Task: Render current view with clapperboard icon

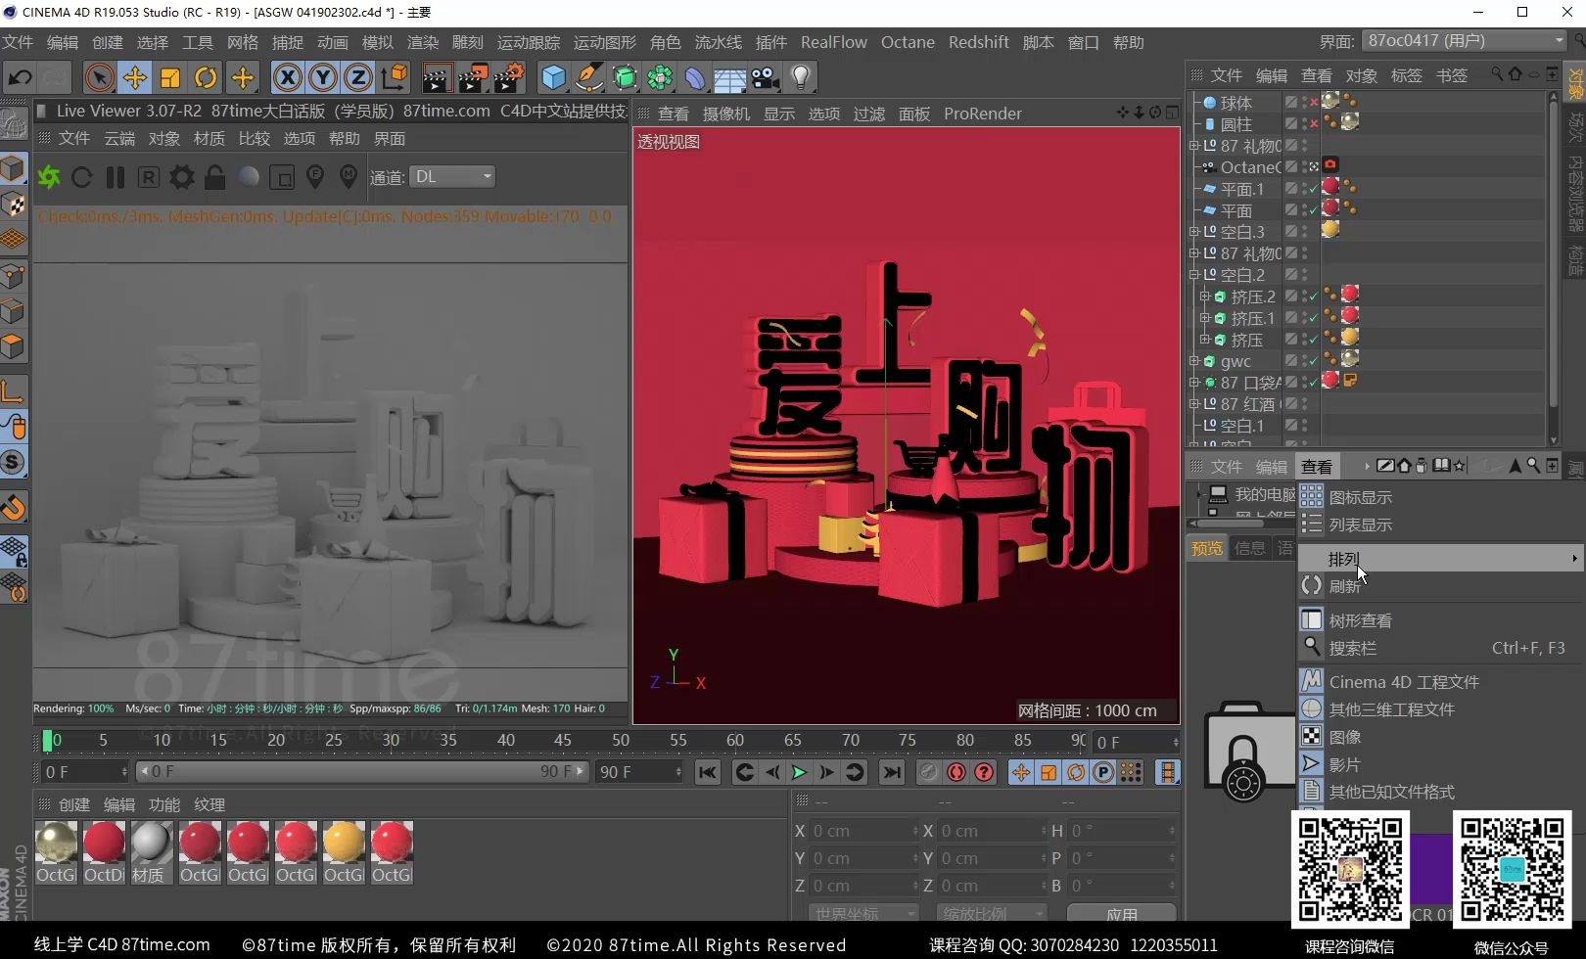Action: [437, 77]
